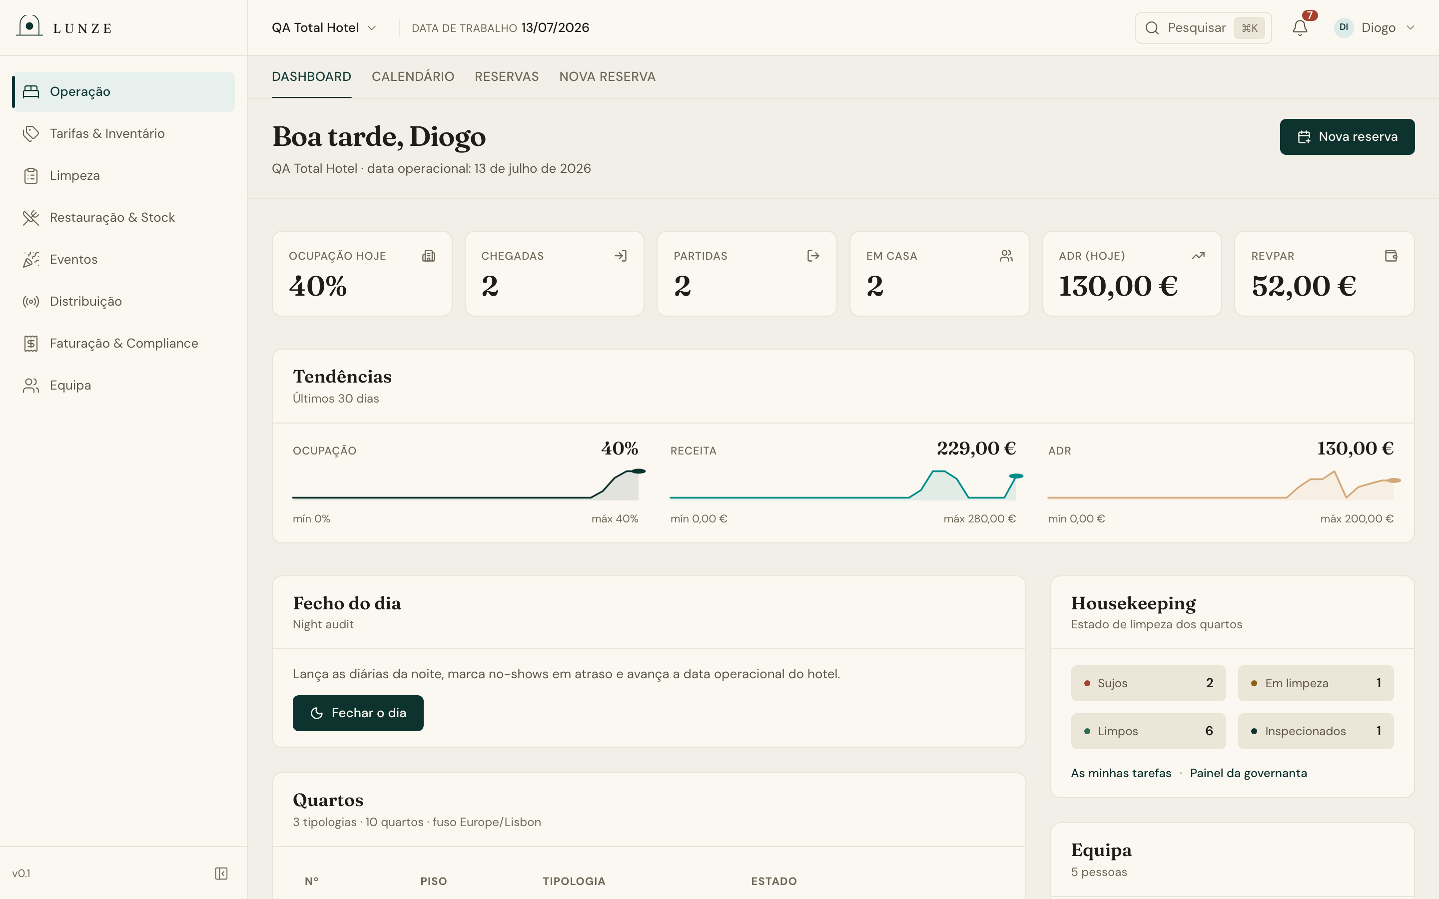Image resolution: width=1439 pixels, height=899 pixels.
Task: Expand the QA Total Hotel selector
Action: (323, 28)
